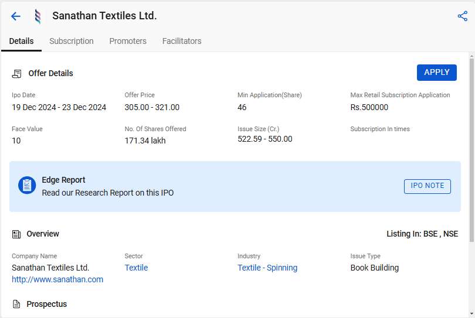Click the 171.34 lakh shares offered value
Screen dimensions: 475x318
click(145, 141)
